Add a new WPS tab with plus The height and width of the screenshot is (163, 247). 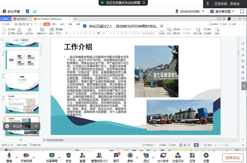75,19
